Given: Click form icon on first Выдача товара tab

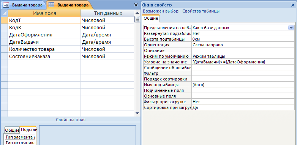Looking at the screenshot, I should point(6,5).
